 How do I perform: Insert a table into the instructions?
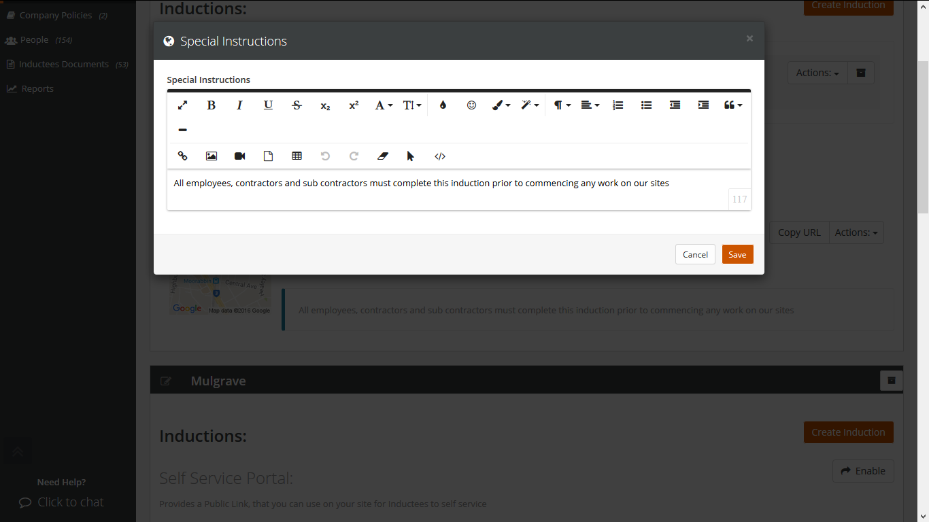pyautogui.click(x=297, y=156)
